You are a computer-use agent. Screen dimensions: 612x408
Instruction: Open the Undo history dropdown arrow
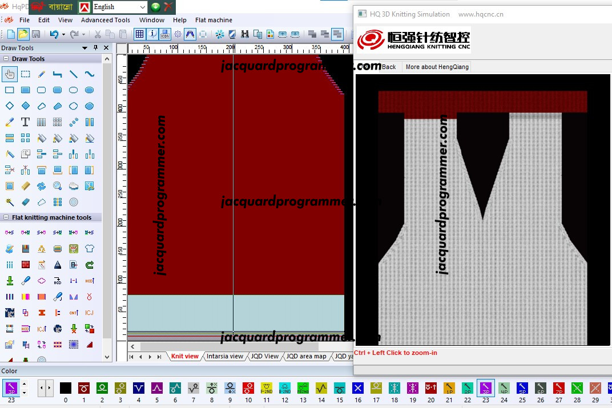pos(63,34)
